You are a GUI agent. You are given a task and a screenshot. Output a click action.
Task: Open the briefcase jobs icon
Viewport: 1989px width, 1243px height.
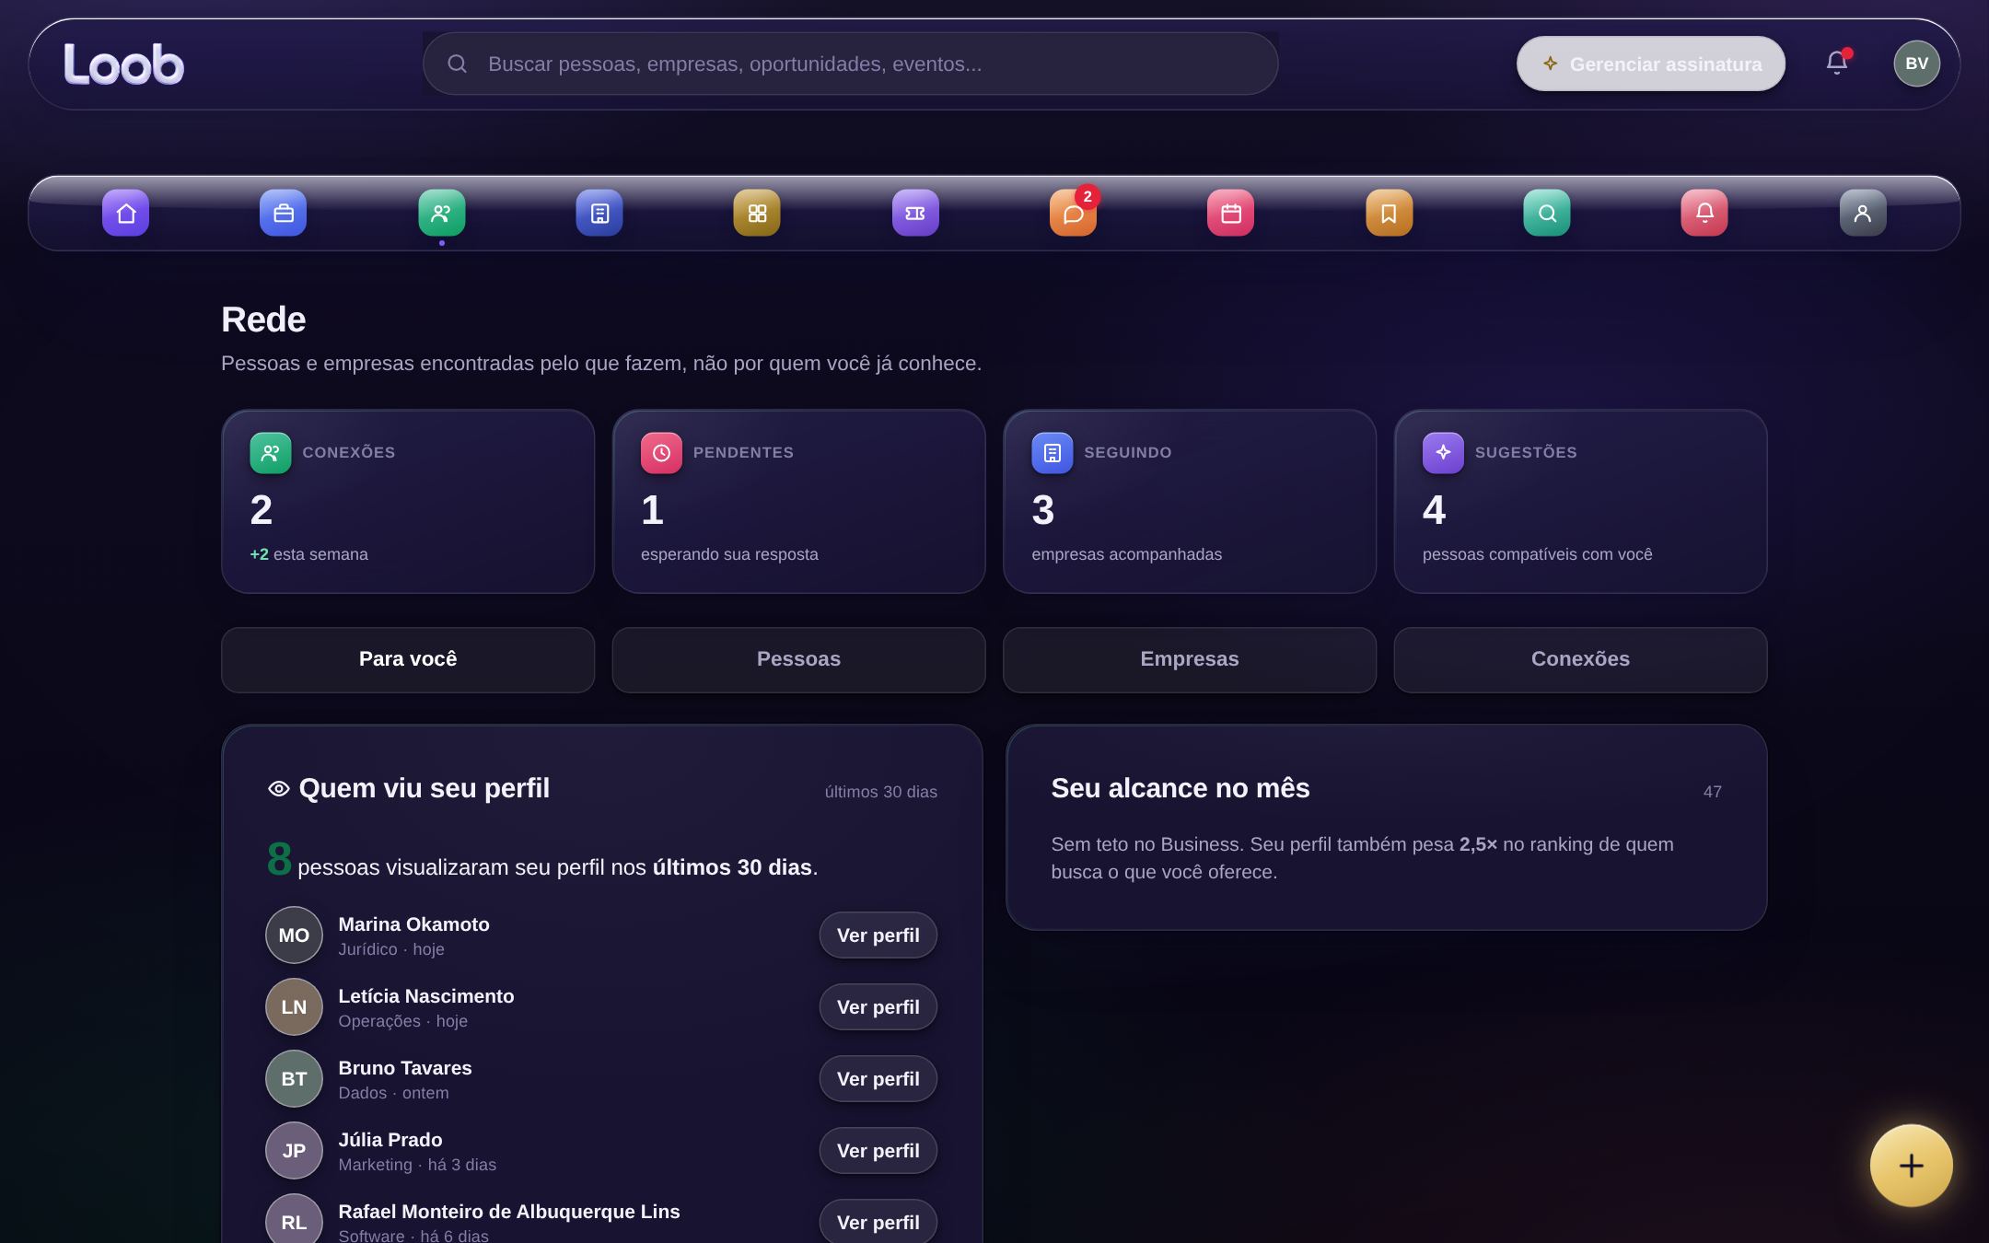tap(283, 213)
